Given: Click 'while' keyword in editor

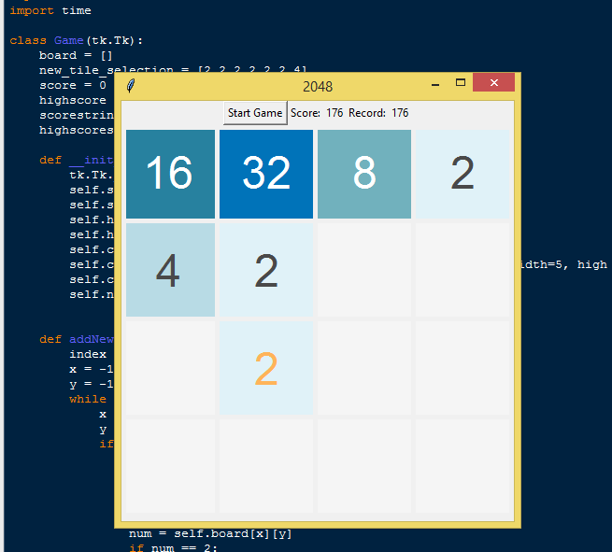Looking at the screenshot, I should [88, 399].
